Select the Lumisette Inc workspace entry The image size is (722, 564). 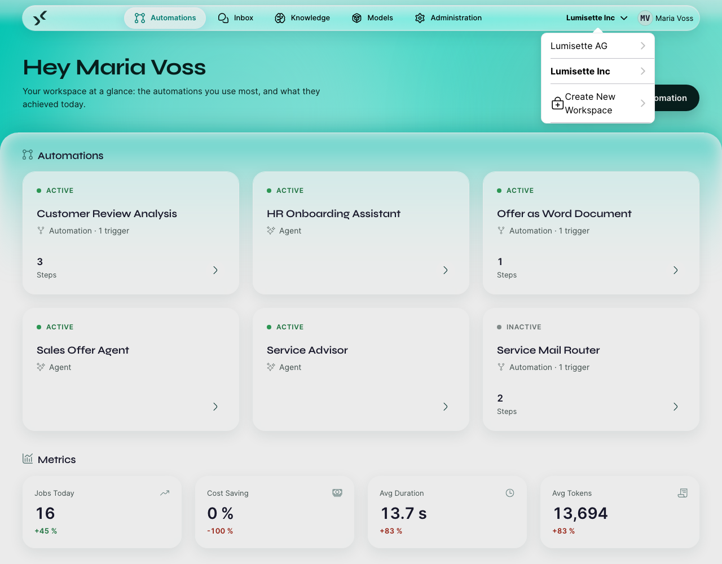[598, 71]
